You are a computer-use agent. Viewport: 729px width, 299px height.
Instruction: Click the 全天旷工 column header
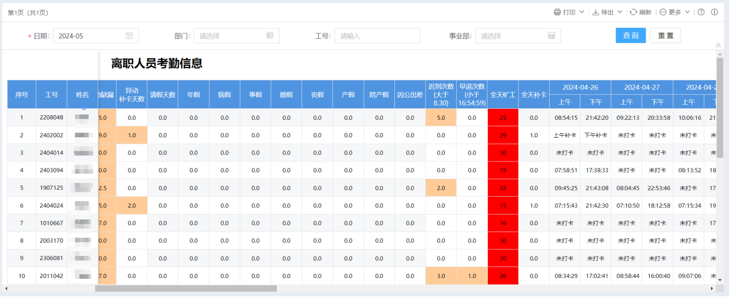[502, 95]
